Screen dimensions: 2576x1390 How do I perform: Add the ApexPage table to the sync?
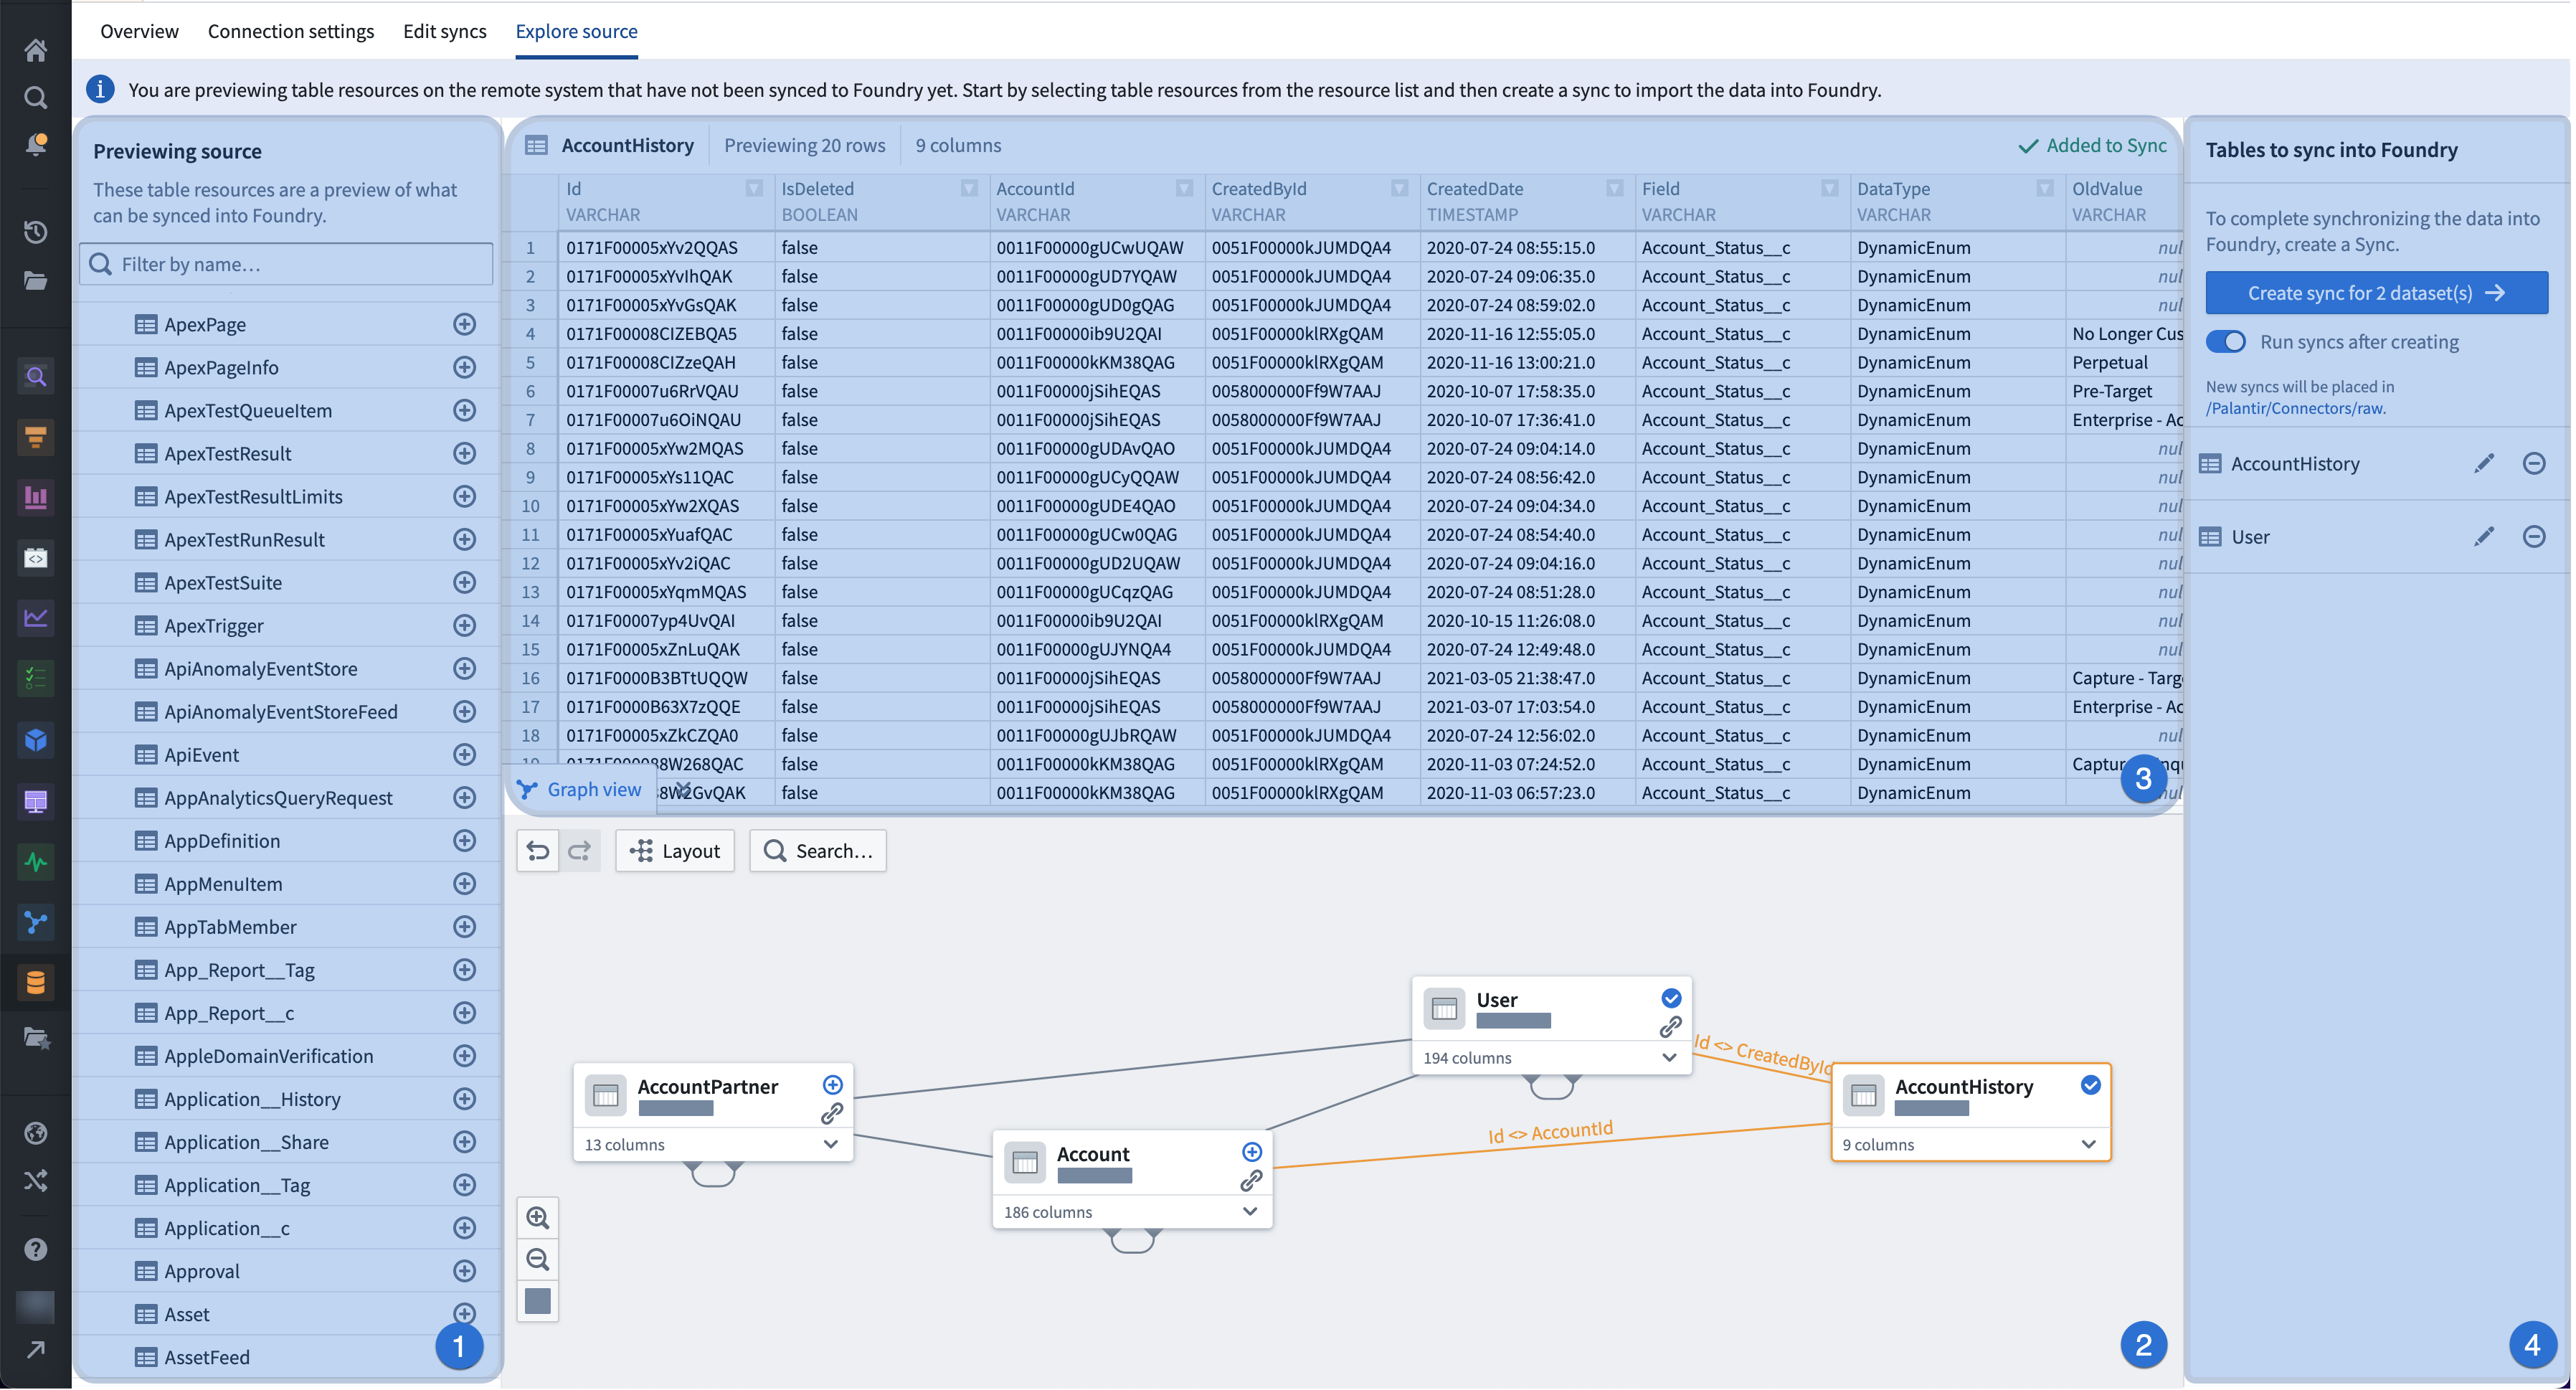tap(464, 324)
